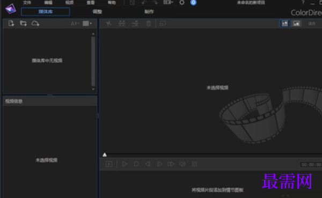
Task: Switch to the 媒体库 tab
Action: pyautogui.click(x=46, y=11)
